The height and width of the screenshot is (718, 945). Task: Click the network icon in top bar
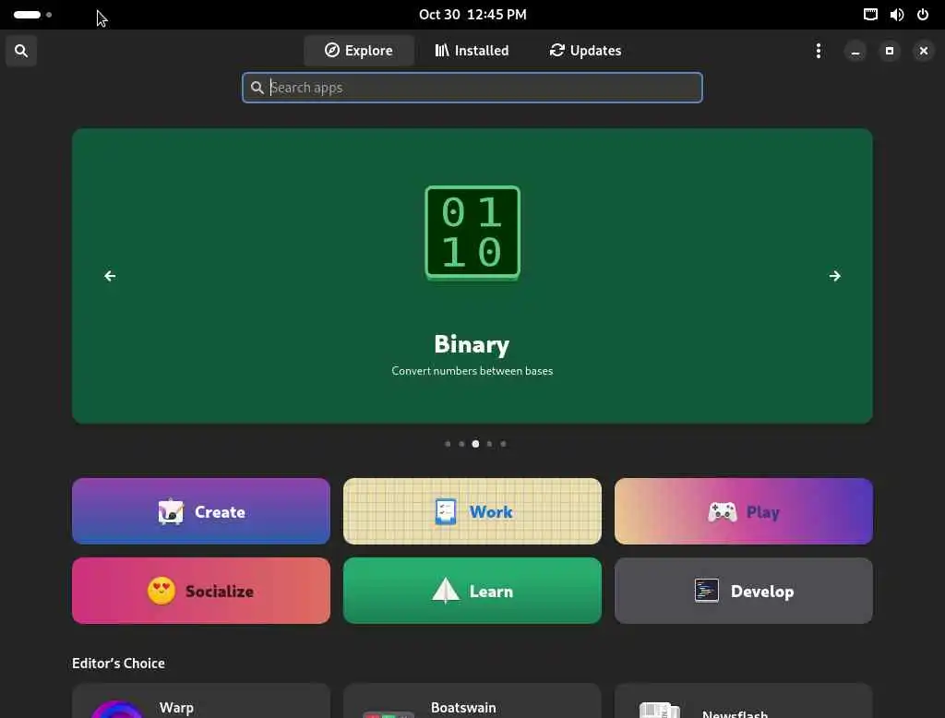point(870,15)
